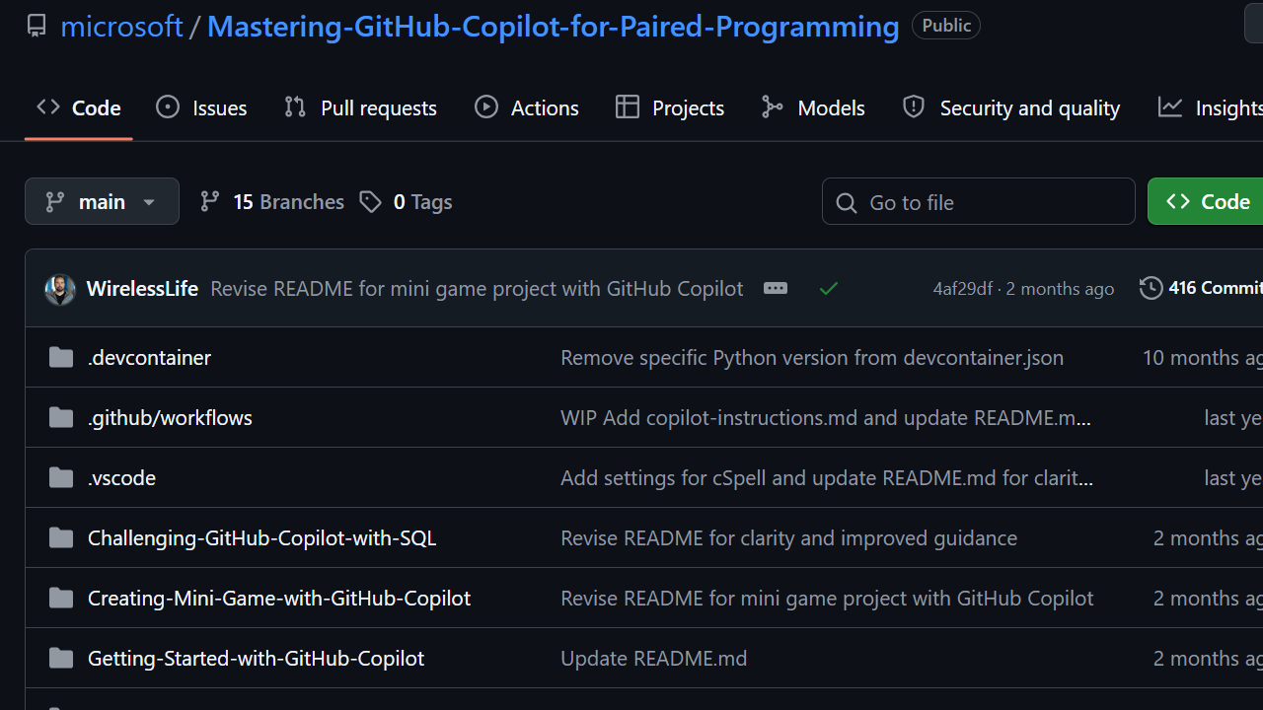View the 416 Commits history
The width and height of the screenshot is (1263, 710).
tap(1201, 288)
